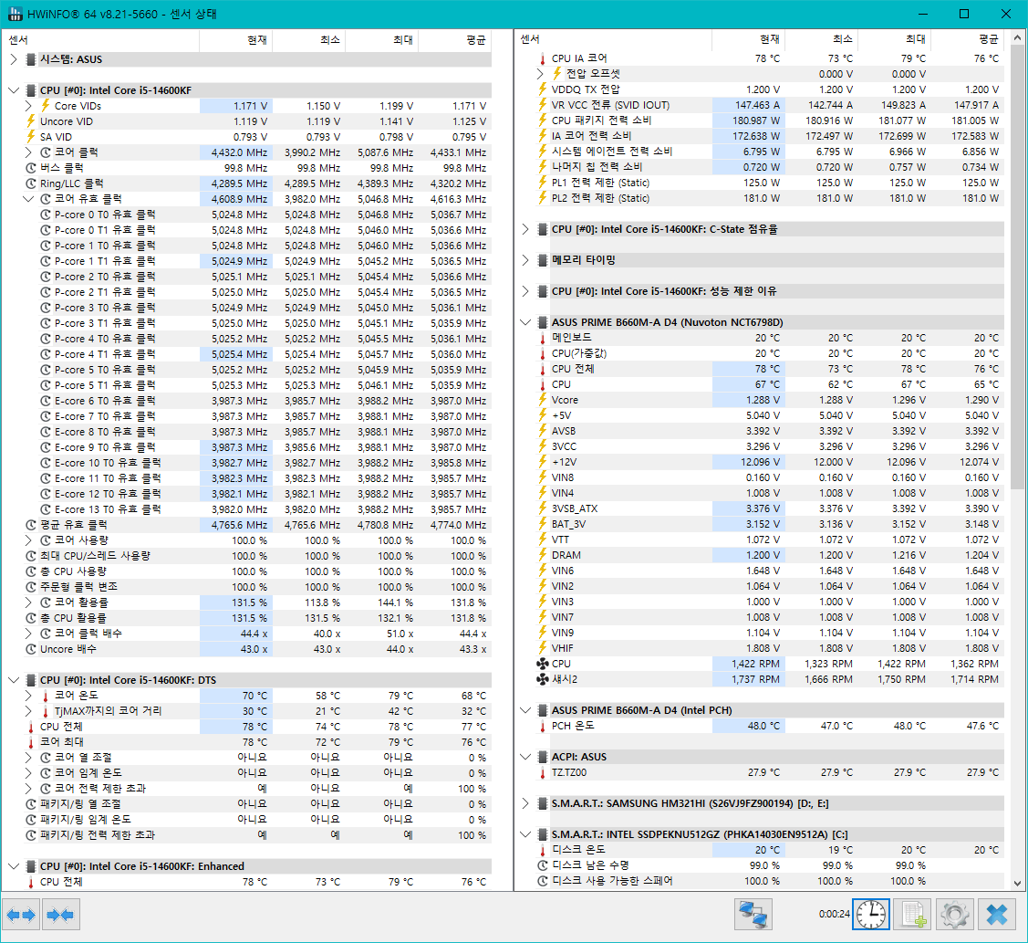Click the clock icon beside 버스 클럭
The width and height of the screenshot is (1028, 943).
31,168
